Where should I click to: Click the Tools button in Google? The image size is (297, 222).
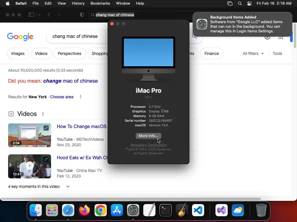pyautogui.click(x=277, y=53)
